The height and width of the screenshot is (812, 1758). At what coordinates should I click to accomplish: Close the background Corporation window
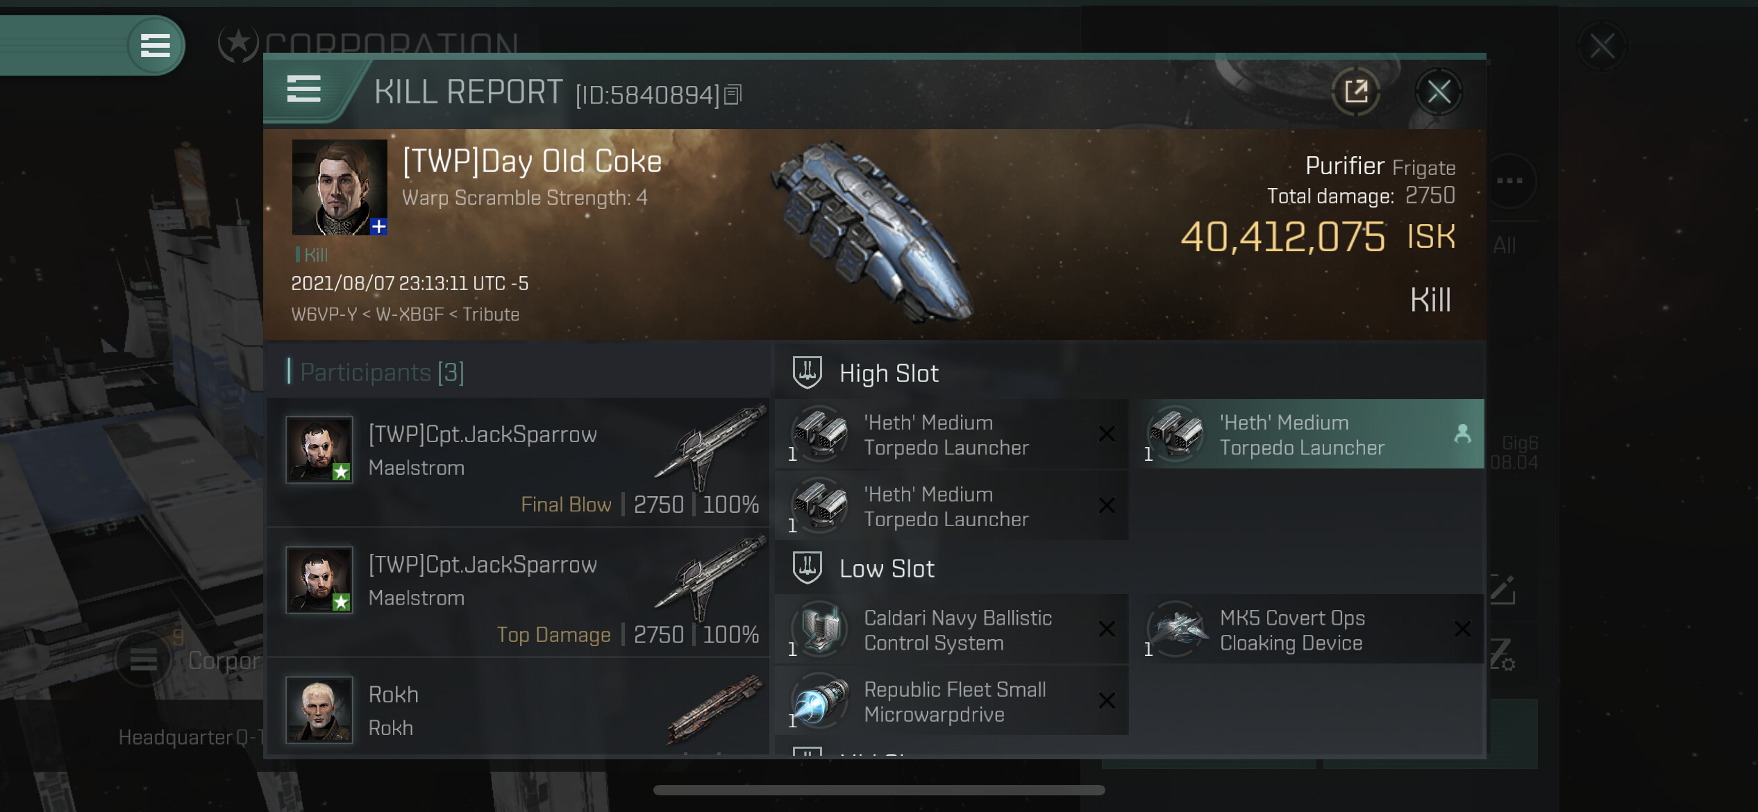click(x=1602, y=47)
